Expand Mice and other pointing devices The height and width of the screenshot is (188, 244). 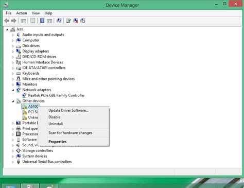13,79
